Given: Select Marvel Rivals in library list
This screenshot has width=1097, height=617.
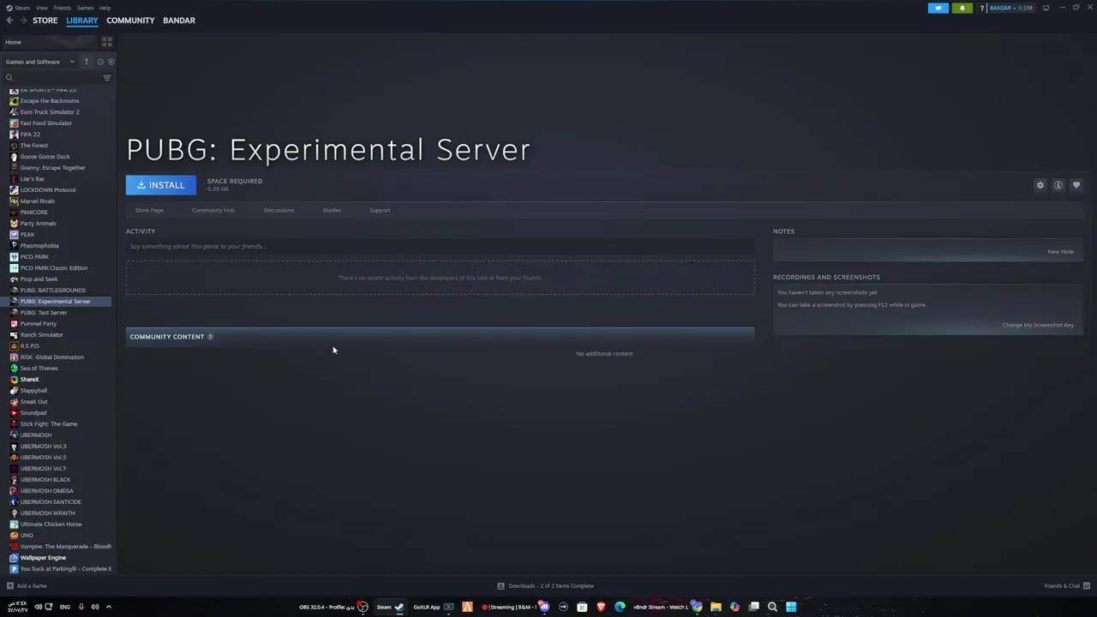Looking at the screenshot, I should click(x=38, y=201).
